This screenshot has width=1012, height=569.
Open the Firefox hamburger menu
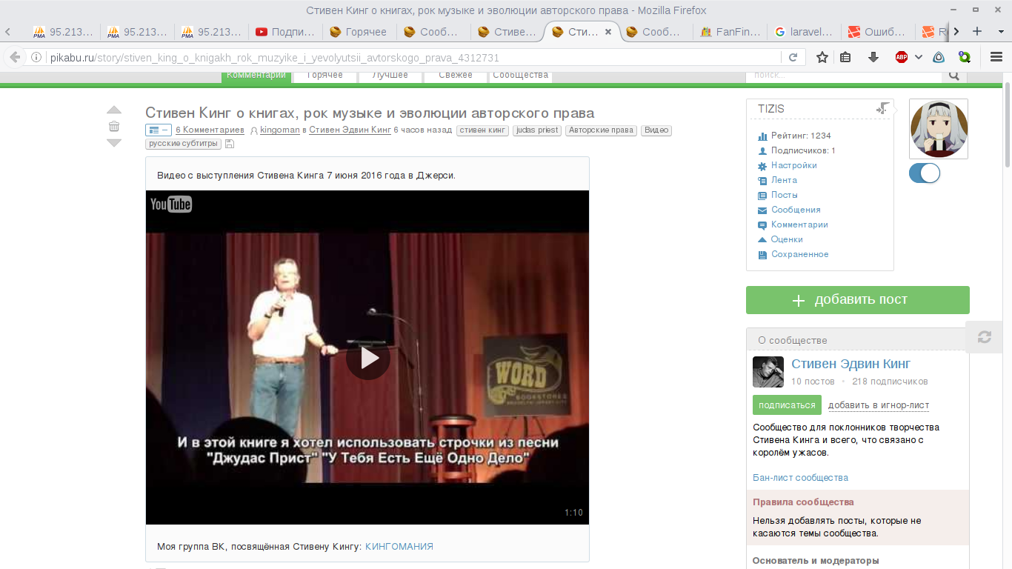[996, 57]
